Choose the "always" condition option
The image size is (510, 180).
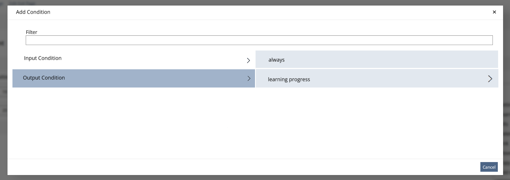coord(377,59)
